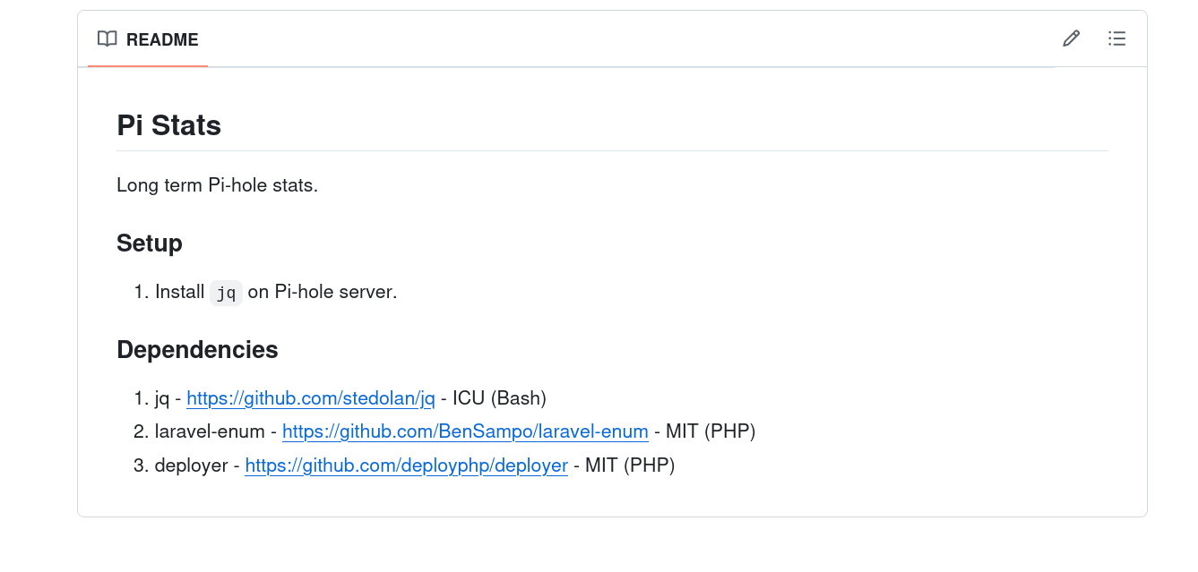This screenshot has width=1198, height=572.
Task: Click 'MIT (PHP)' after the deployer link
Action: click(630, 465)
